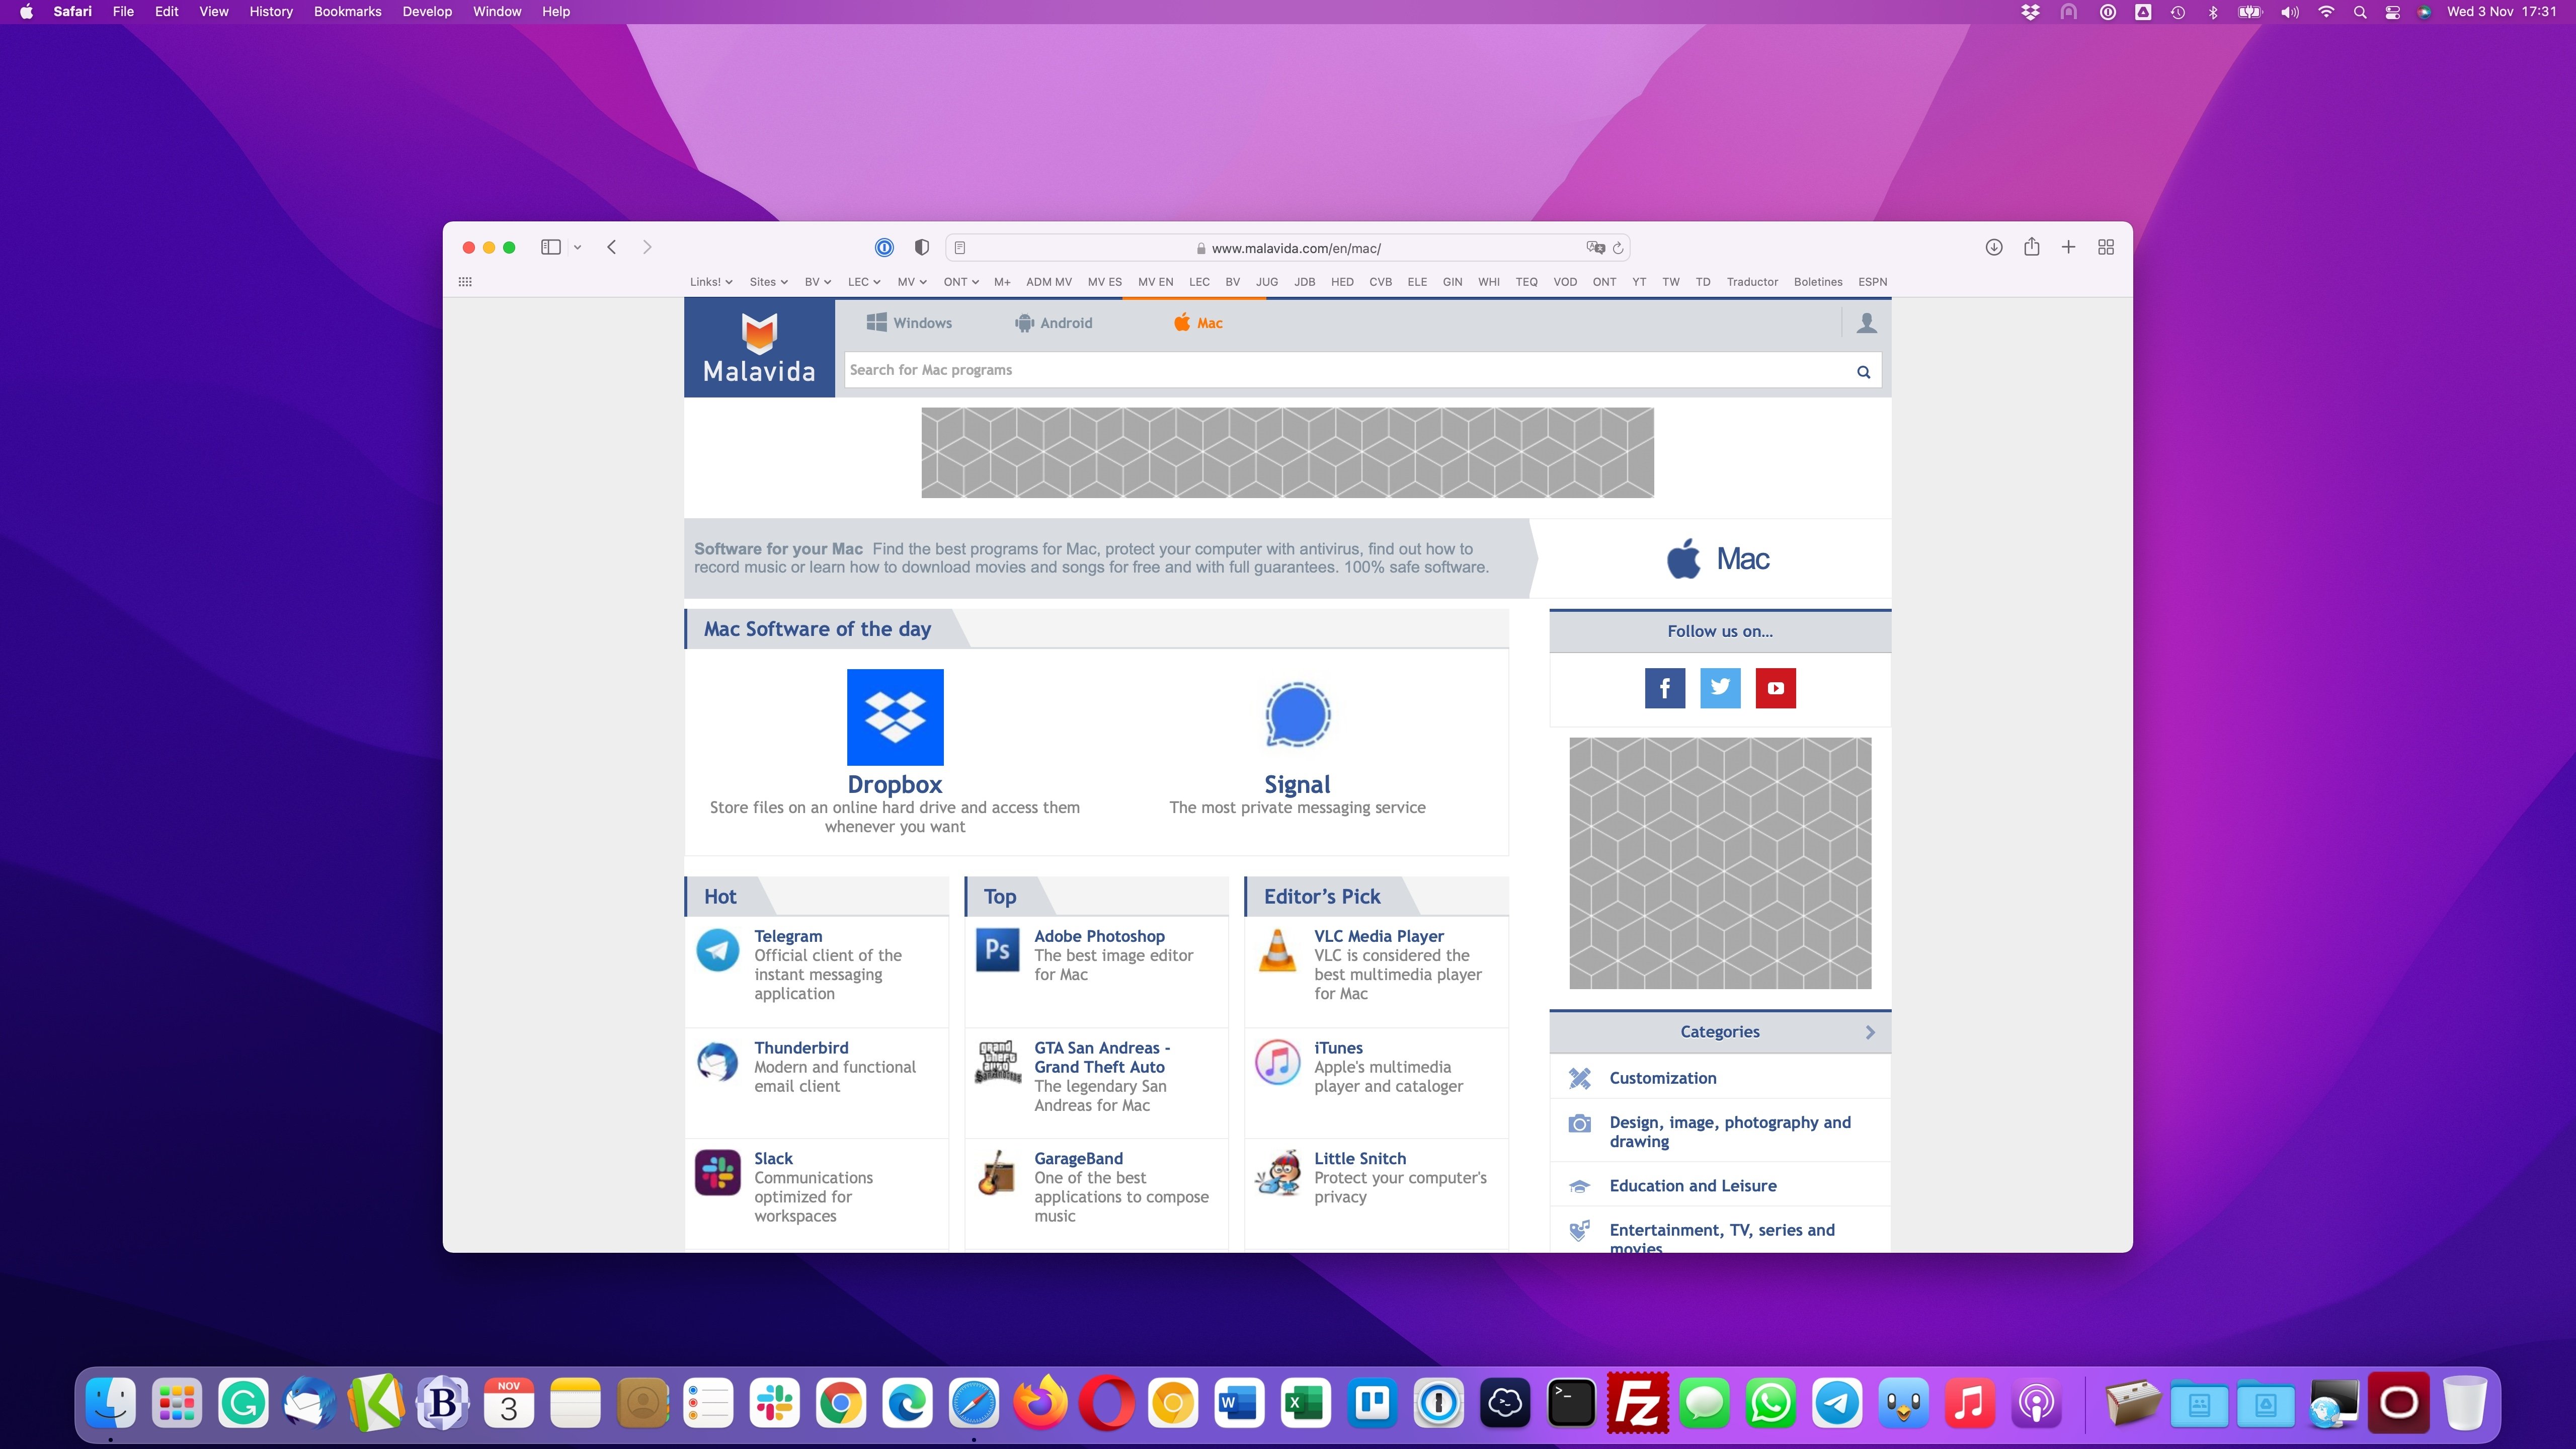Click the VLC Media Player icon

tap(1277, 950)
